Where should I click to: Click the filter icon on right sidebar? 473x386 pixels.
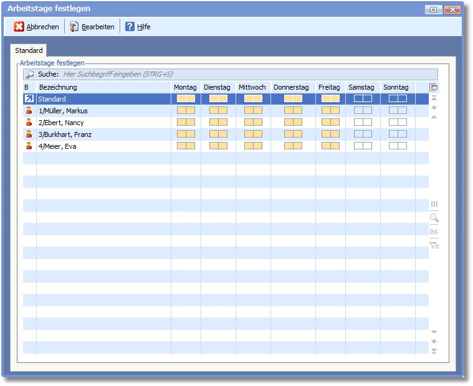(434, 245)
